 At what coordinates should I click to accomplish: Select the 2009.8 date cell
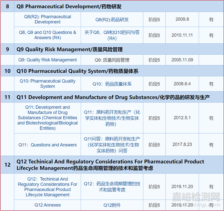point(182,19)
